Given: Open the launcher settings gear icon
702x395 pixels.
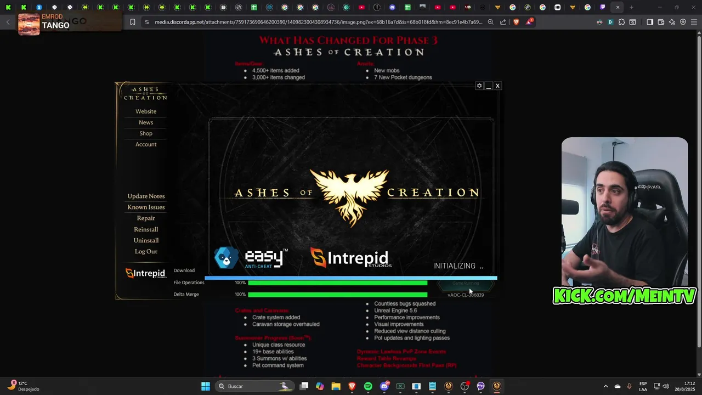Looking at the screenshot, I should click(479, 86).
